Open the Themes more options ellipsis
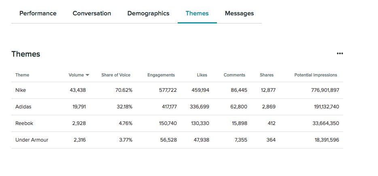The height and width of the screenshot is (176, 378). pos(340,53)
